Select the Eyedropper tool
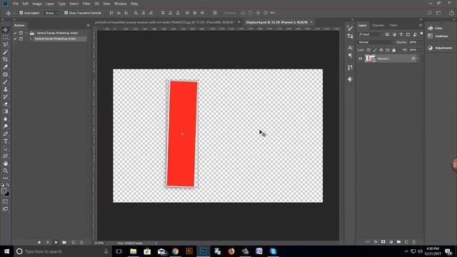 coord(5,67)
